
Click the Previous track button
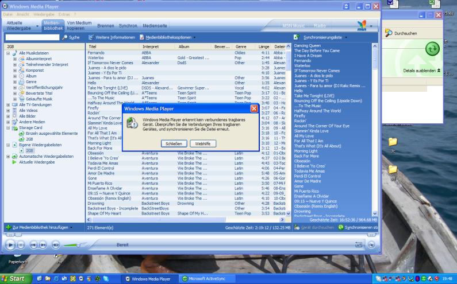[x=33, y=245]
